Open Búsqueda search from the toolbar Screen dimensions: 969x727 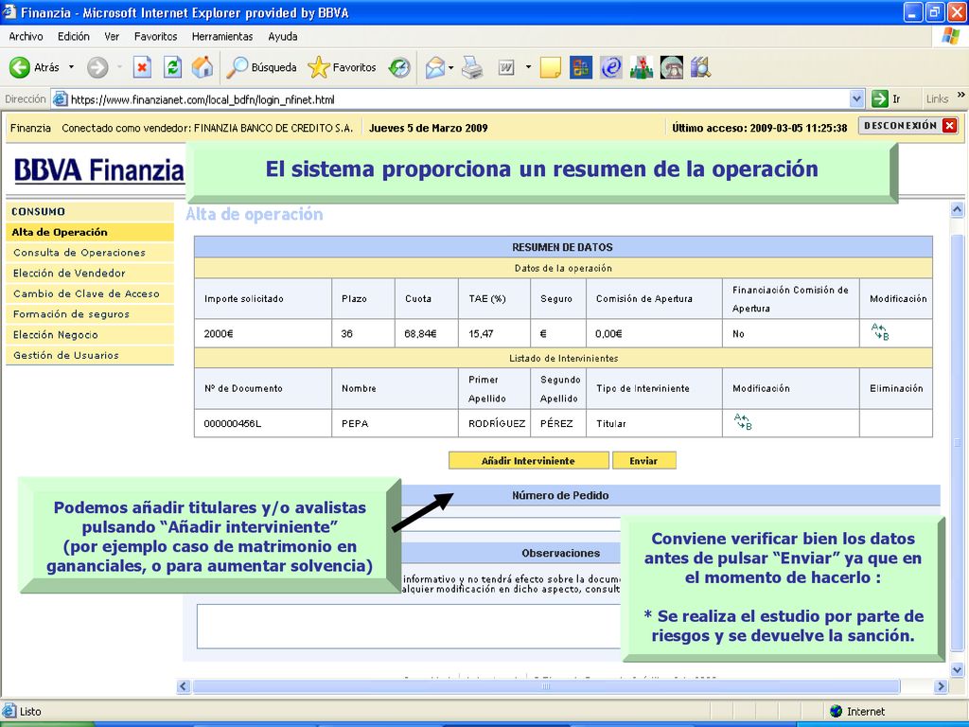261,67
